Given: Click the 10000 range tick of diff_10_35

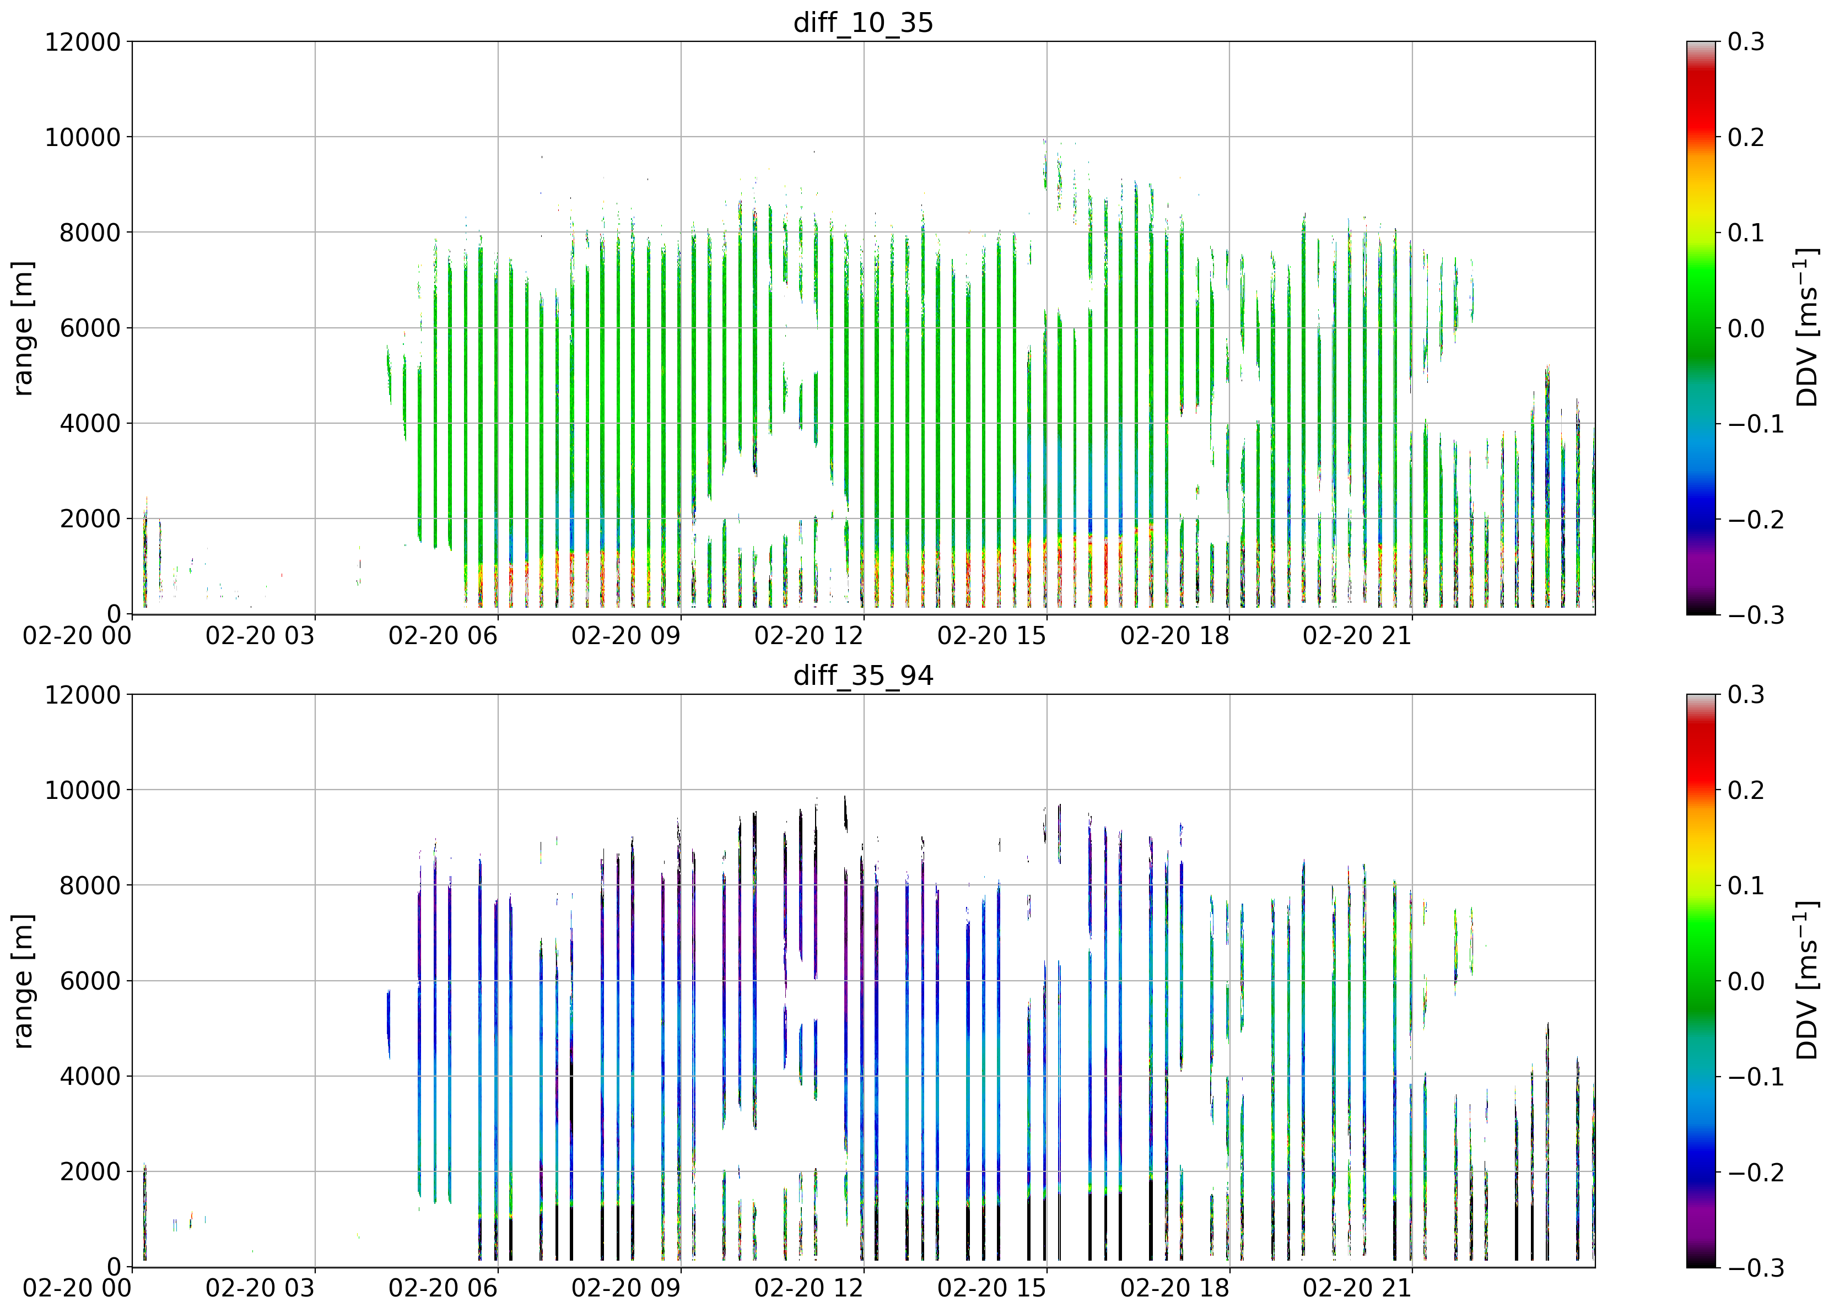Looking at the screenshot, I should pos(83,137).
